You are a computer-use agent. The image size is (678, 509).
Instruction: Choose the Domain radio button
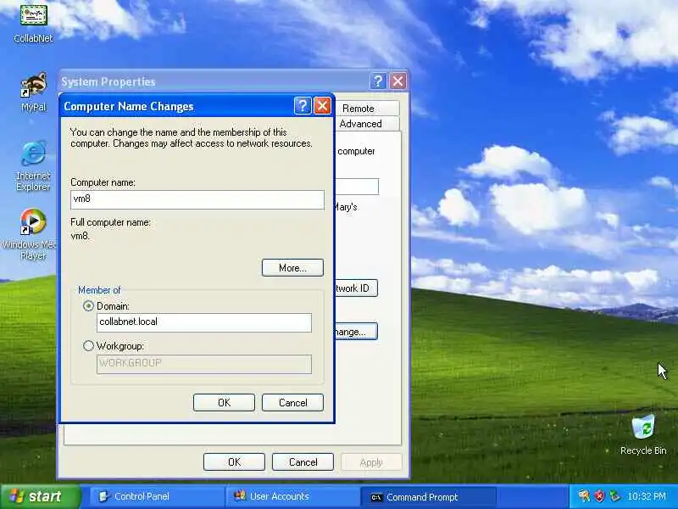point(88,306)
